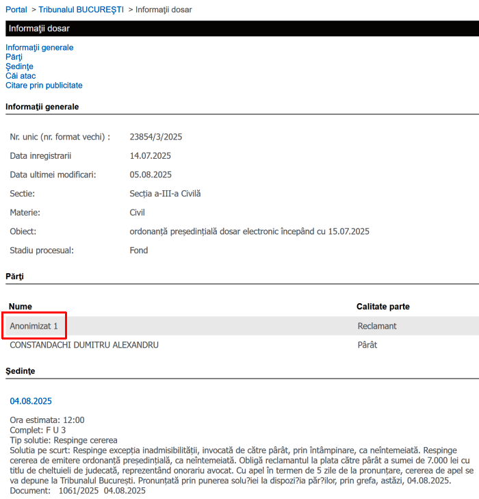Screen dimensions: 479x499
Task: Go to the Şedinţe anchor link
Action: (19, 66)
